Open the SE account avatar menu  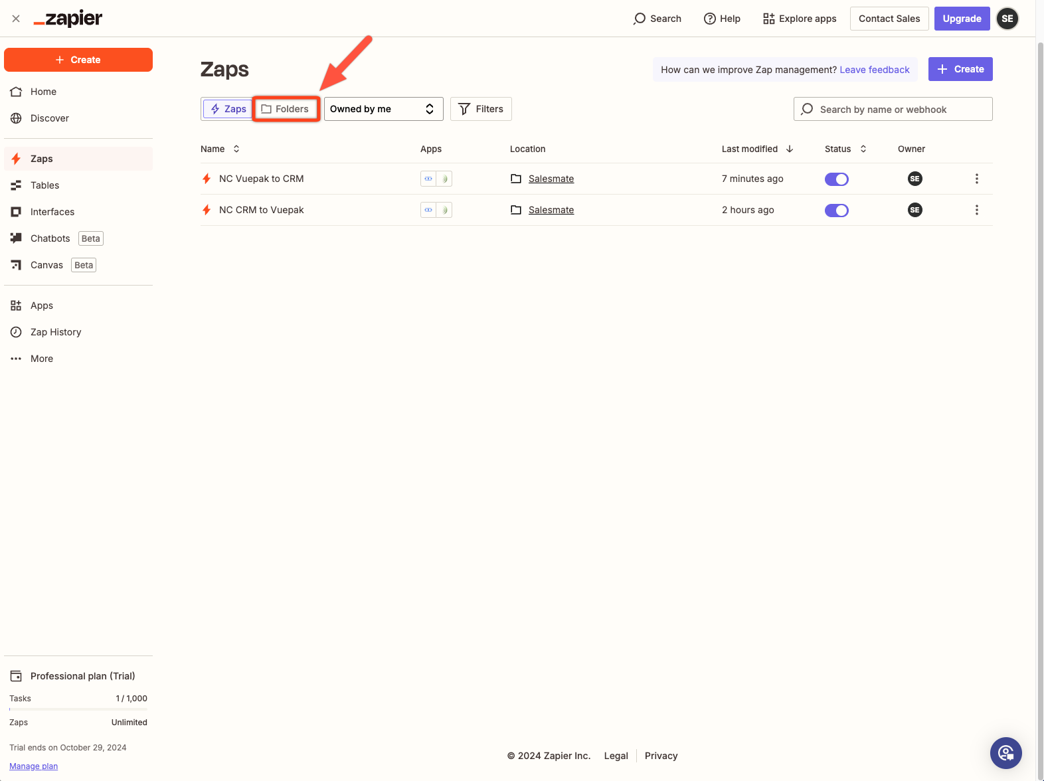[1007, 19]
